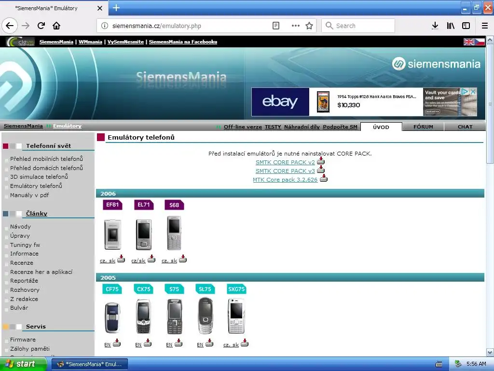Open the TESTY menu link
494x371 pixels.
pyautogui.click(x=273, y=127)
